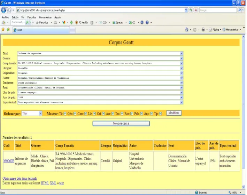Expand the Llengua dropdown
This screenshot has width=247, height=195.
182,68
